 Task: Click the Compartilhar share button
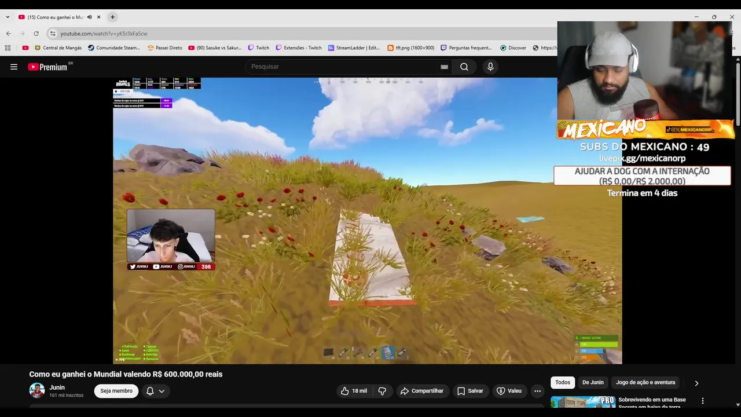pos(422,391)
